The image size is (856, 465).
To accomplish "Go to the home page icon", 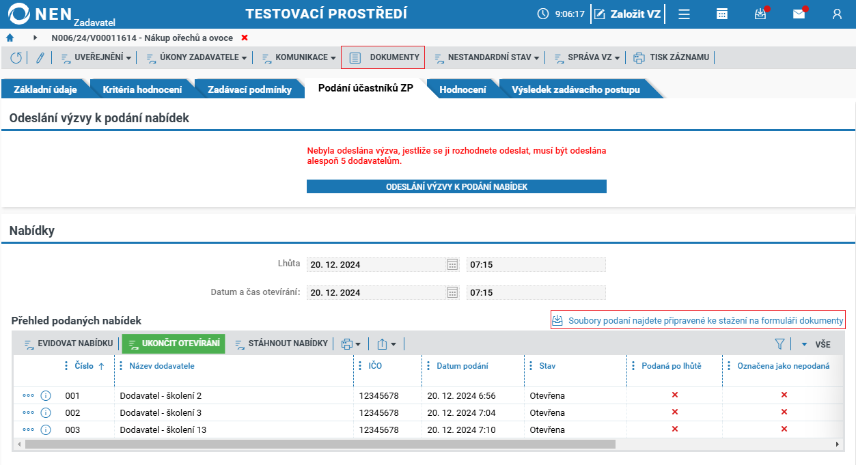I will click(x=10, y=38).
